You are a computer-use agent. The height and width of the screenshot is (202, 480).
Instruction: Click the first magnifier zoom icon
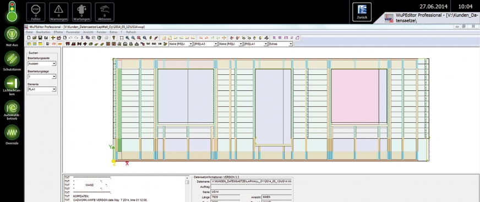click(127, 37)
